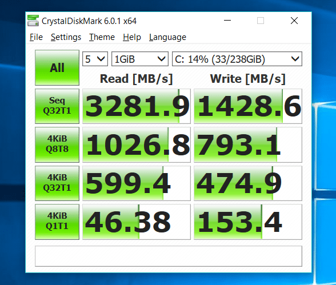The image size is (336, 285).
Task: Click the empty comment field at bottom
Action: 169,256
